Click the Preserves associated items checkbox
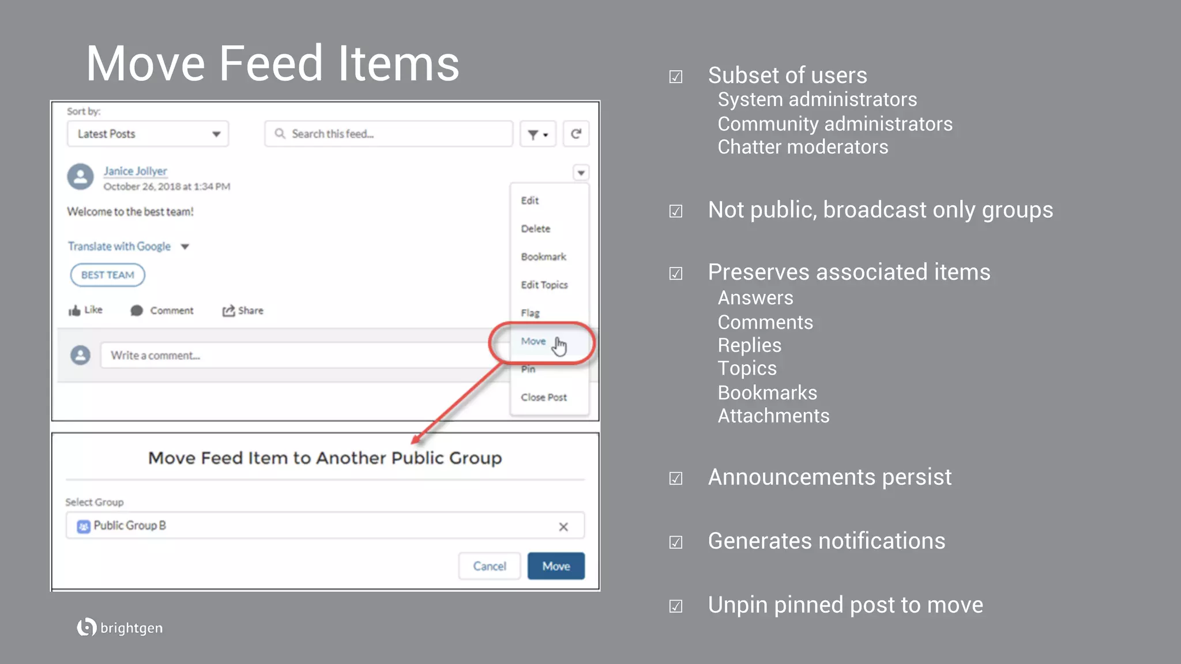The image size is (1181, 664). [x=676, y=273]
